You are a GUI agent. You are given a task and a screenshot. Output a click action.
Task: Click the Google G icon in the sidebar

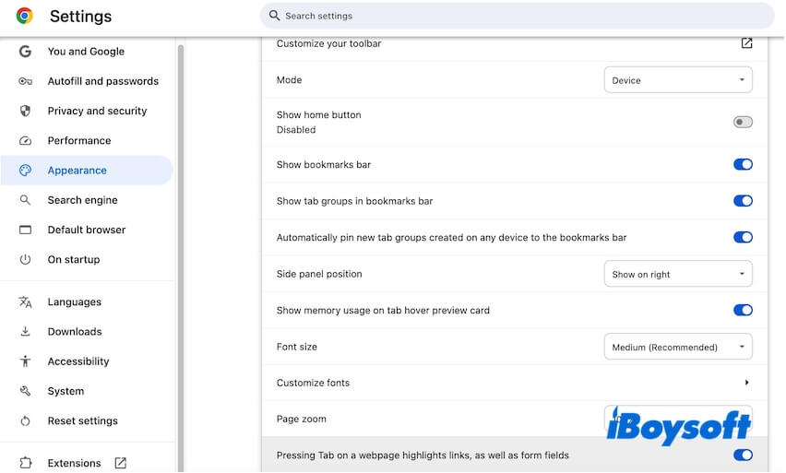(25, 51)
